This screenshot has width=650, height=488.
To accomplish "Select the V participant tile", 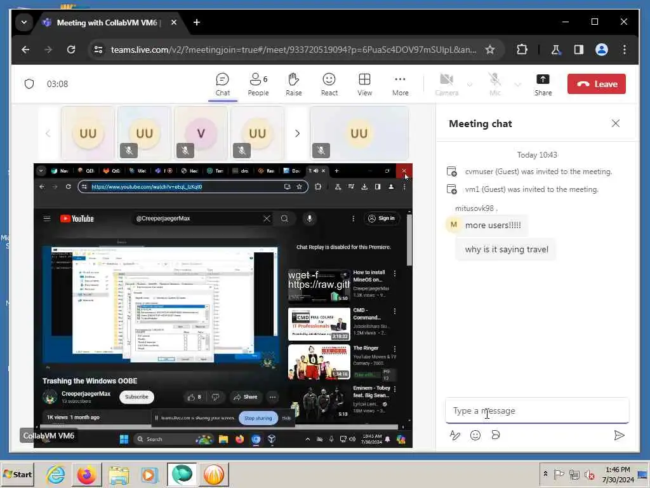I will point(201,133).
